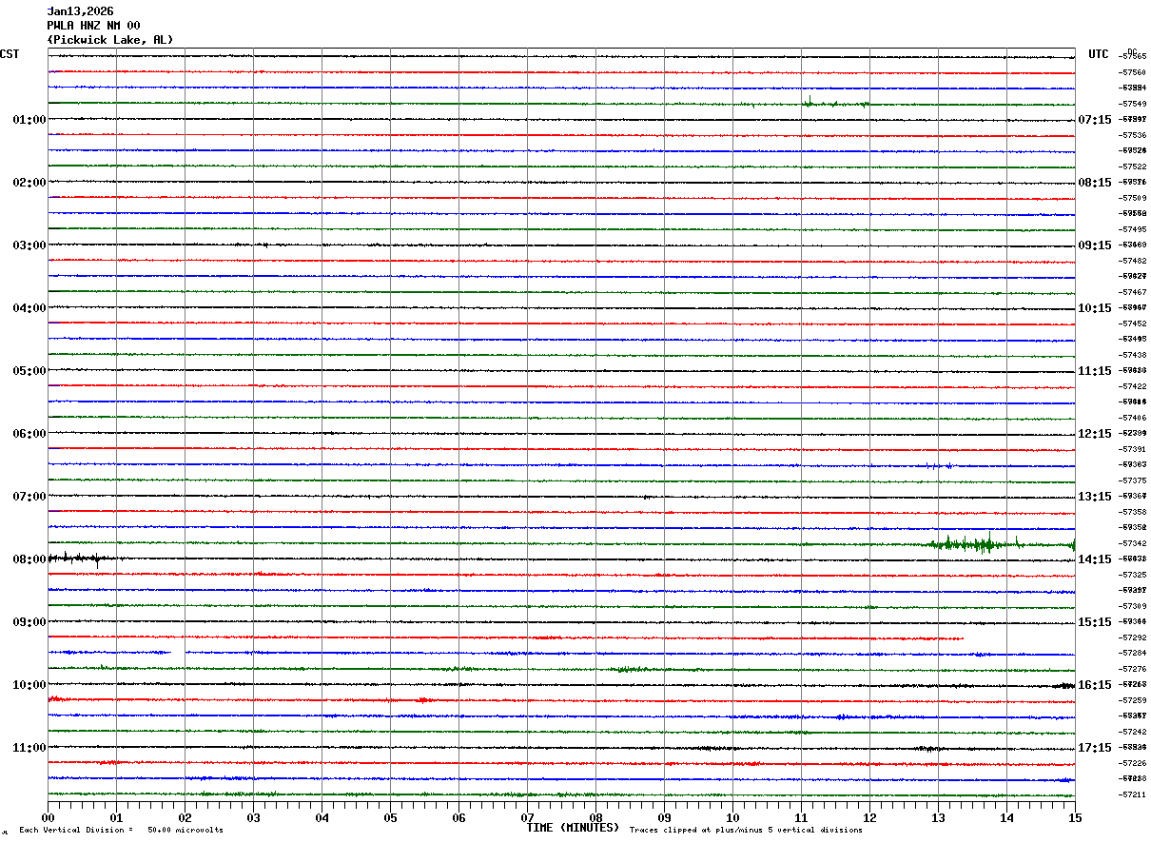Click the 09:15 UTC time label
1151x843 pixels.
[x=1095, y=245]
